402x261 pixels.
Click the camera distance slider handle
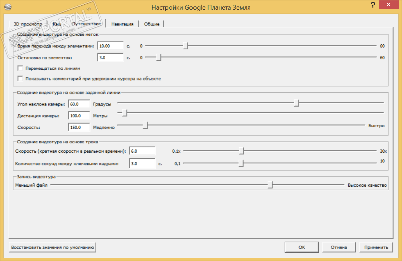(x=125, y=113)
